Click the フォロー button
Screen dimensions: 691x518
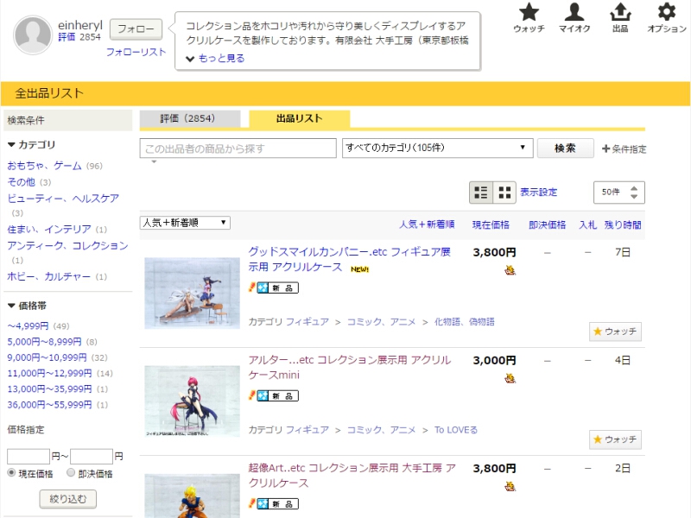[x=136, y=29]
